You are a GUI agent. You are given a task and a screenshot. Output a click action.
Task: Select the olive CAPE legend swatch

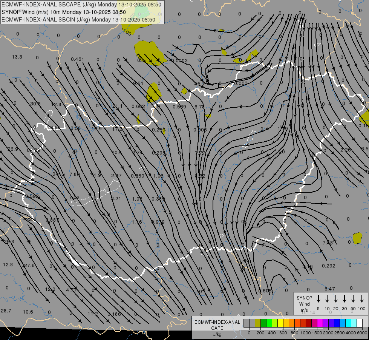click(258, 323)
